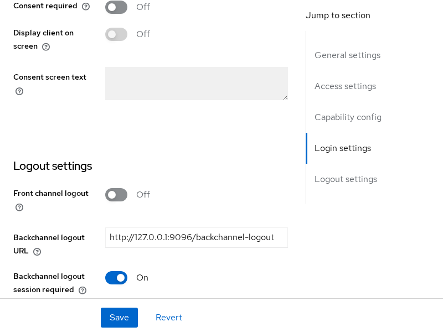Click the 'Consent screen text' label
The height and width of the screenshot is (332, 443).
[50, 77]
